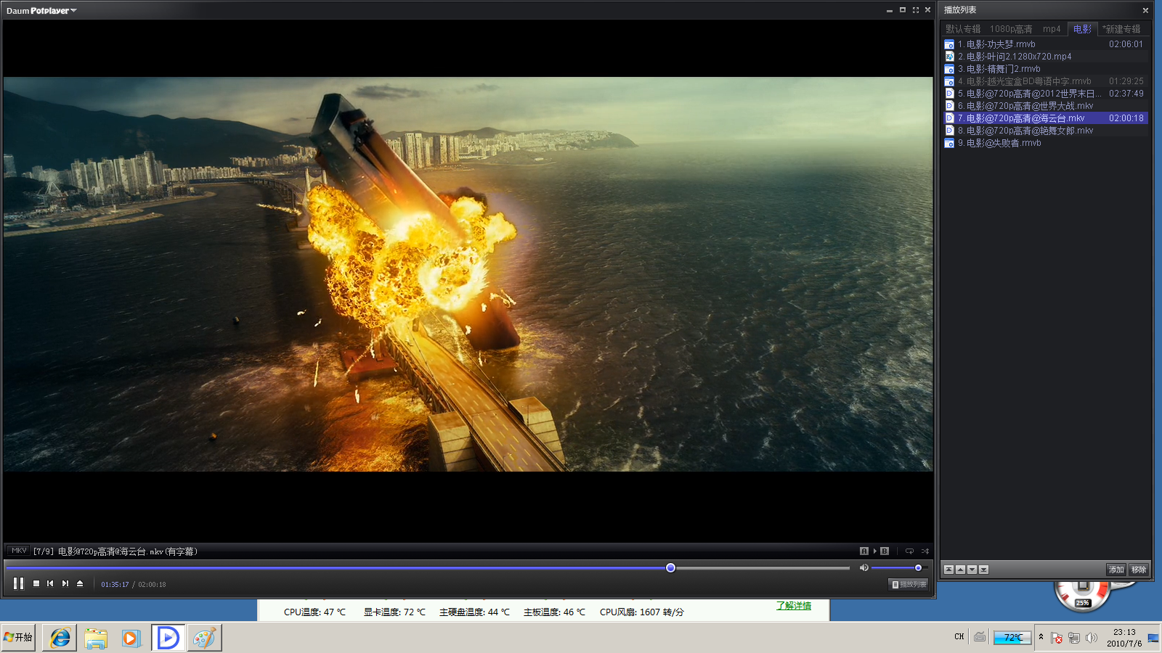Open orange media player taskbar icon
The image size is (1162, 653).
click(x=131, y=638)
